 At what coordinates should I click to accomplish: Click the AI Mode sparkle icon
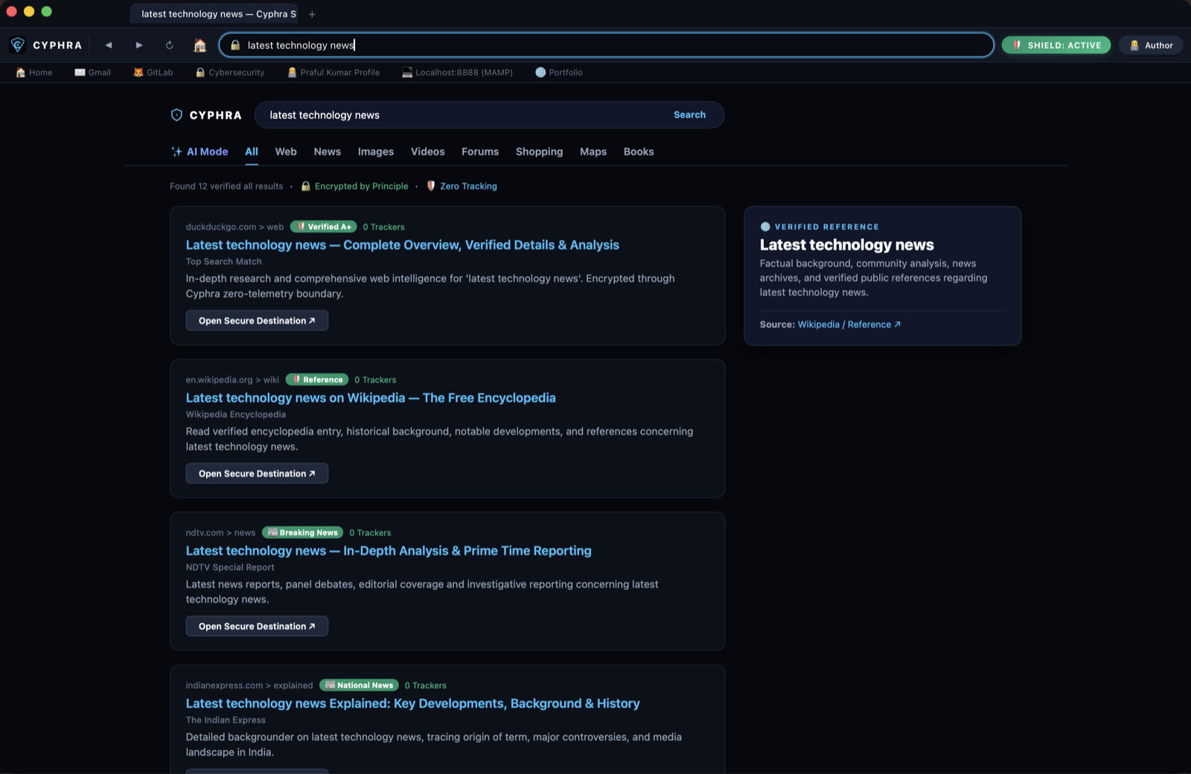(176, 151)
